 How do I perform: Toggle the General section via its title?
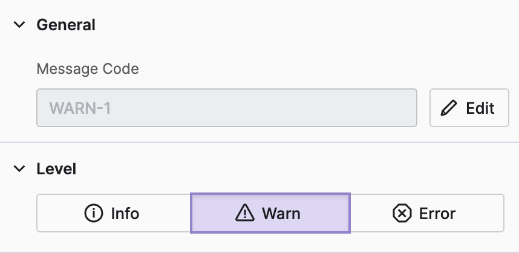pos(66,25)
